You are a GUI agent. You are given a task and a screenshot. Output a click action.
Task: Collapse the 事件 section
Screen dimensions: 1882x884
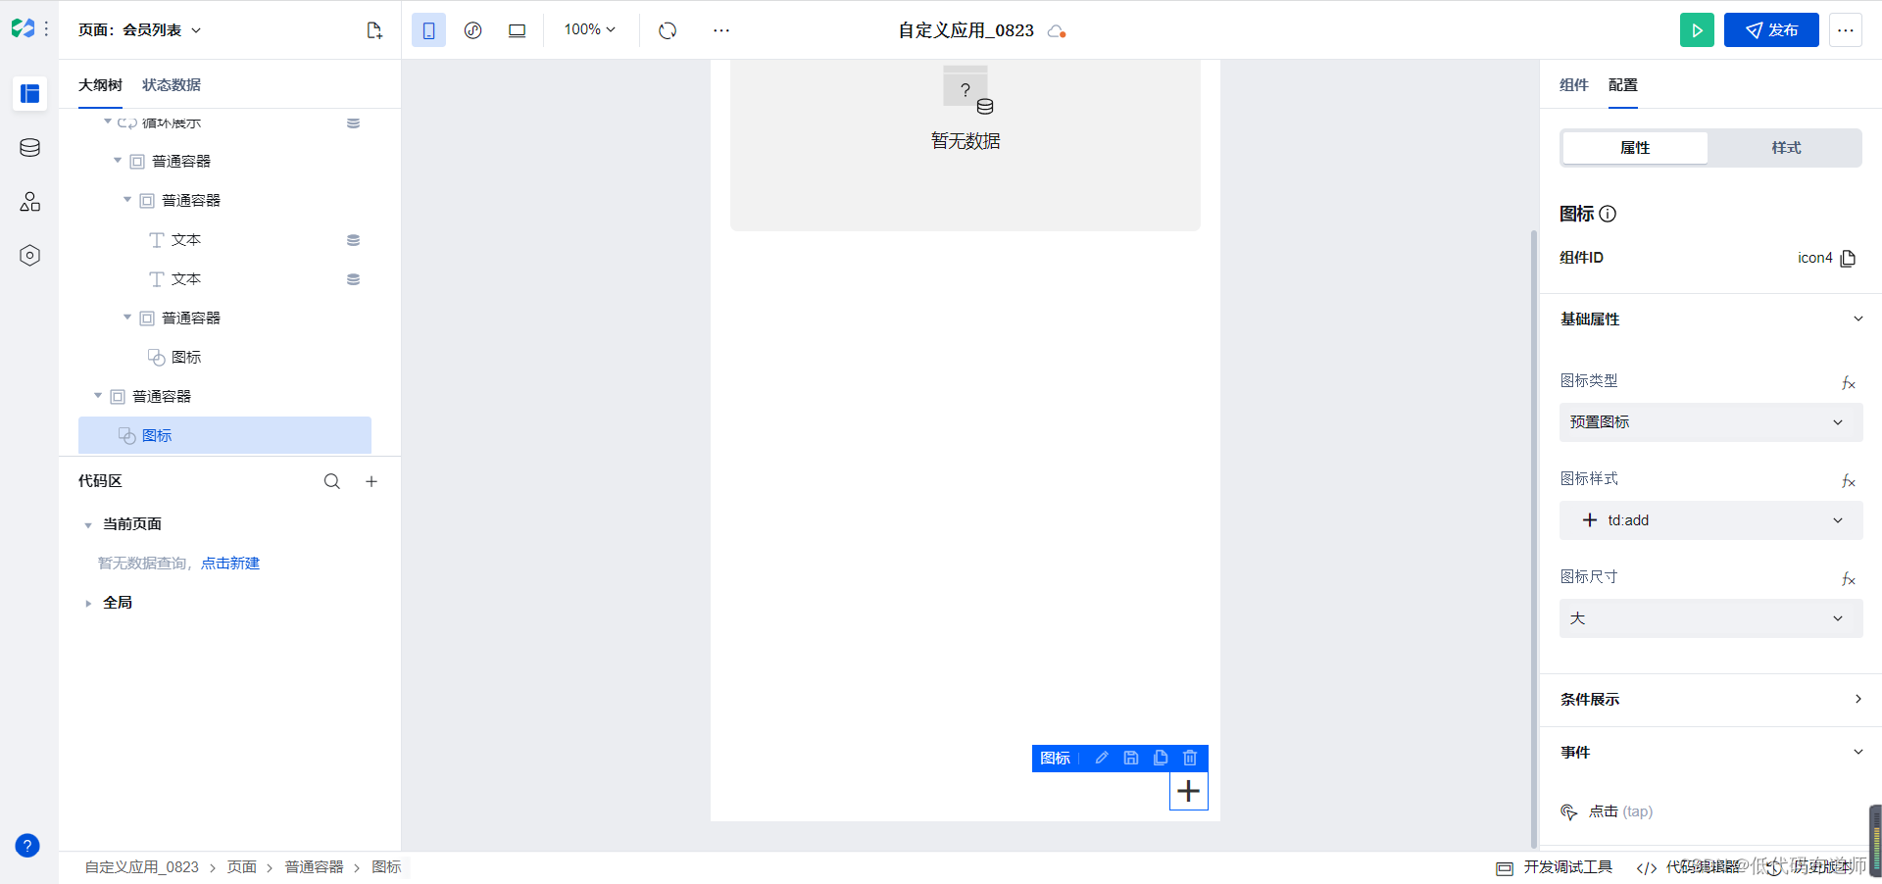[1857, 752]
